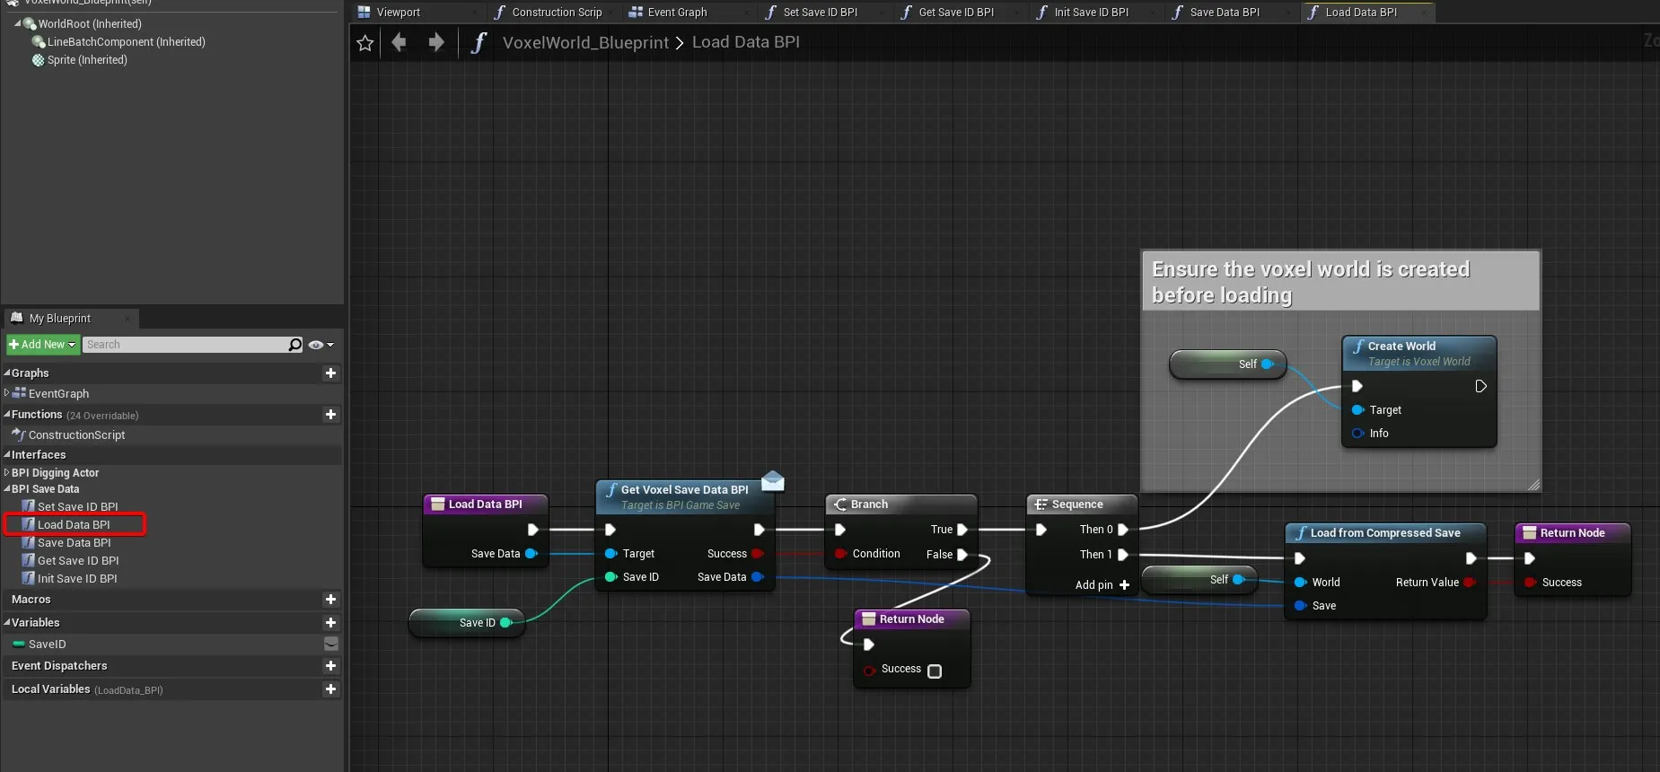Viewport: 1660px width, 772px height.
Task: Add a new variable with plus icon
Action: click(x=330, y=623)
